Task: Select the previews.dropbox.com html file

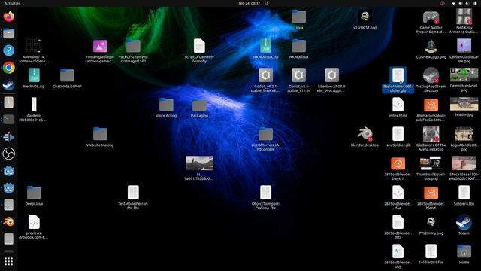Action: tap(34, 227)
